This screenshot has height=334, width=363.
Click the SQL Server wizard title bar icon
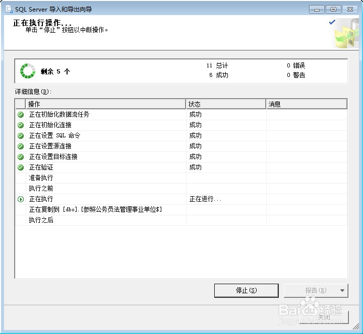click(x=9, y=9)
